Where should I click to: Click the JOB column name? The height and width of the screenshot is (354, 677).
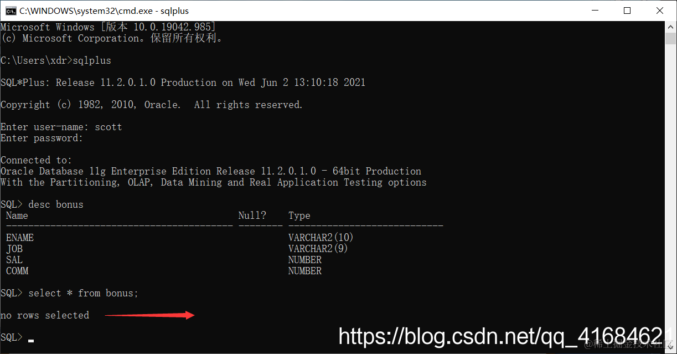(x=14, y=249)
